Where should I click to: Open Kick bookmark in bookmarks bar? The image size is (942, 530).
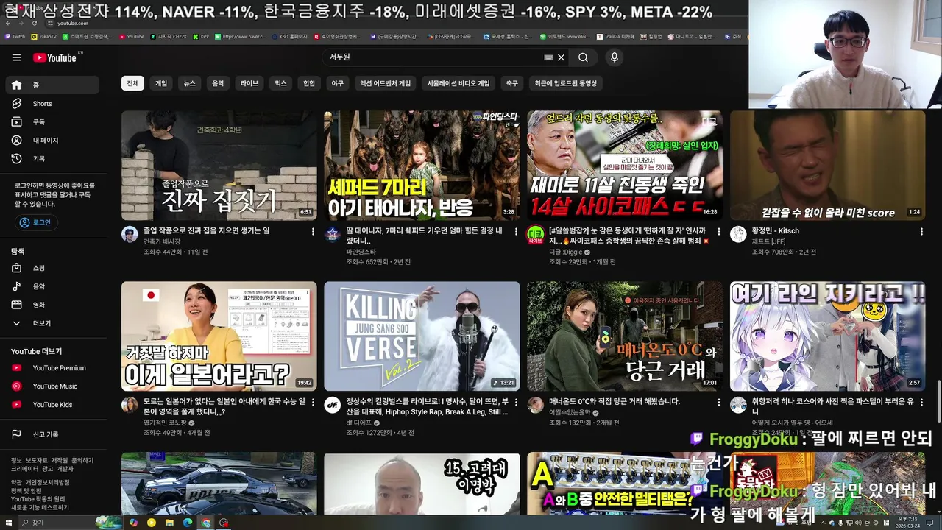(x=201, y=36)
